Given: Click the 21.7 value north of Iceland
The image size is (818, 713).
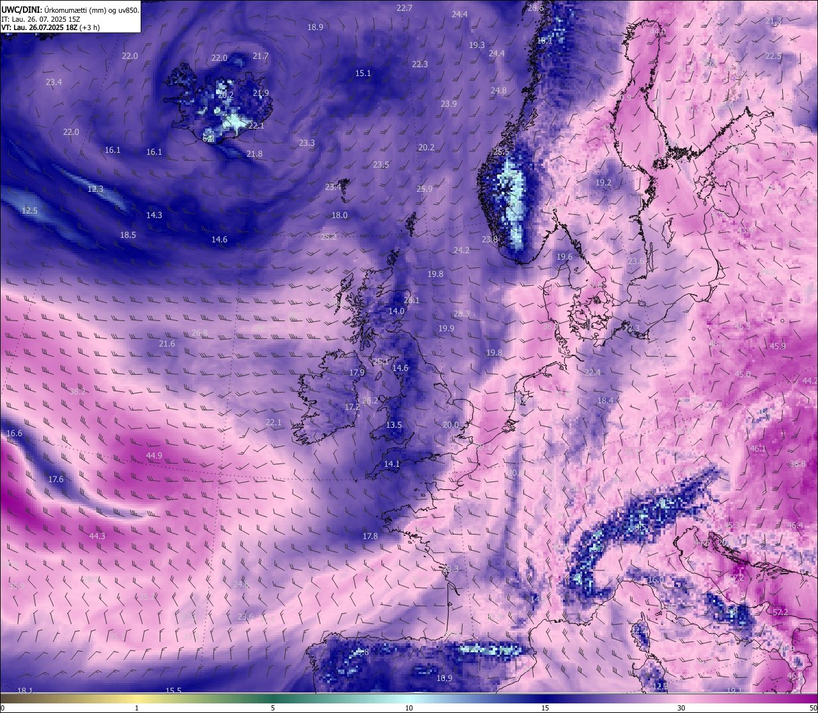Looking at the screenshot, I should [260, 56].
